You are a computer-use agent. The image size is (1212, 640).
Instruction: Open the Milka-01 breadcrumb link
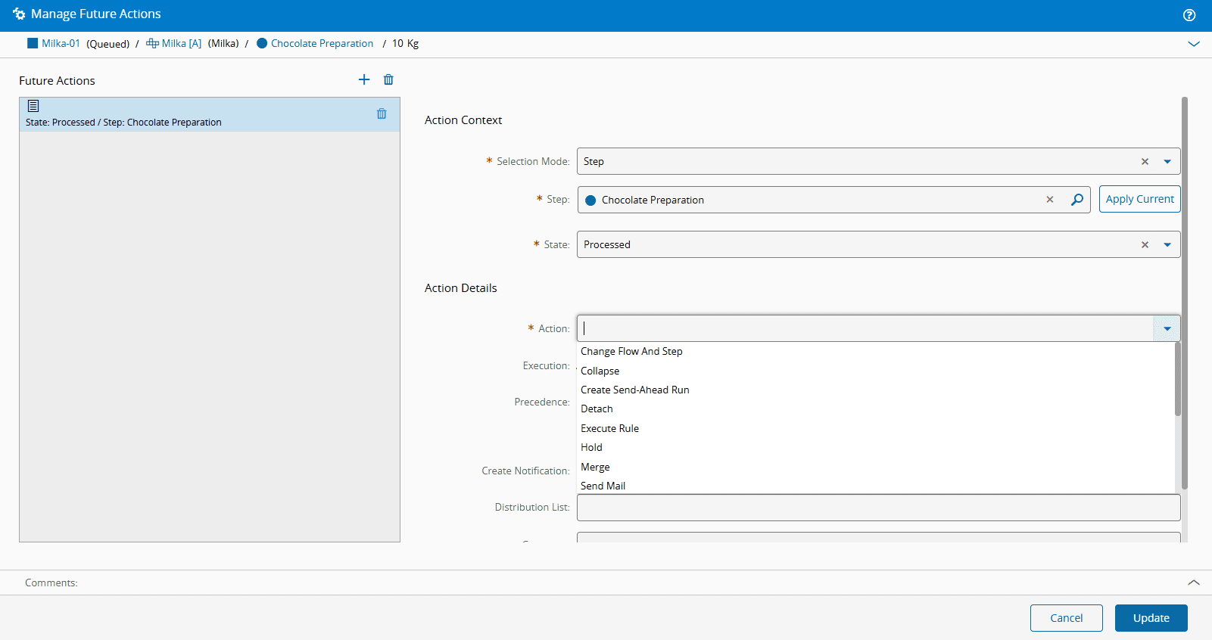tap(61, 44)
